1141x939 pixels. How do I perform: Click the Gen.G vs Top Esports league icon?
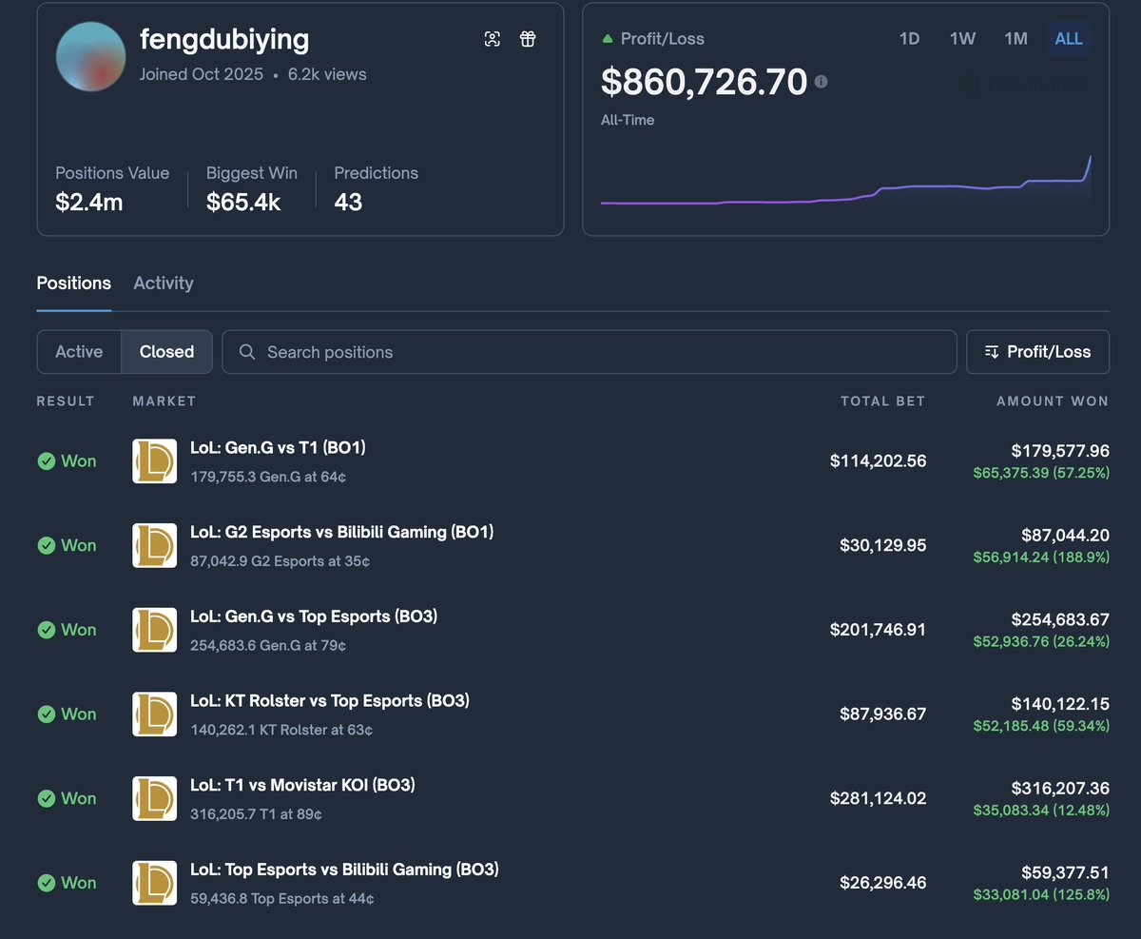tap(154, 630)
